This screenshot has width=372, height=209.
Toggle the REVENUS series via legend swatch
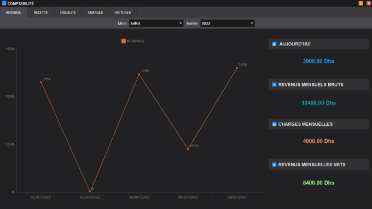click(x=124, y=41)
